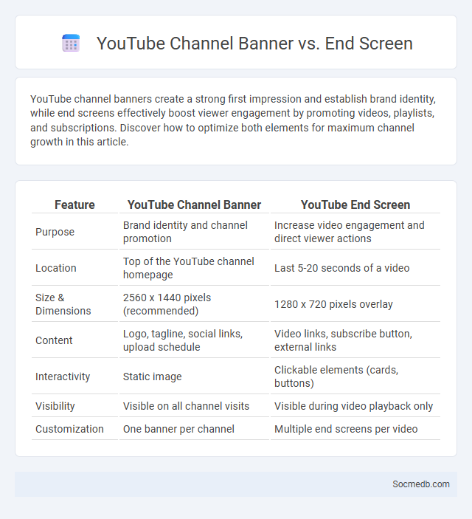Viewport: 472px width, 519px height.
Task: Select the title 'YouTube Channel Banner vs. End Screen'
Action: [254, 44]
